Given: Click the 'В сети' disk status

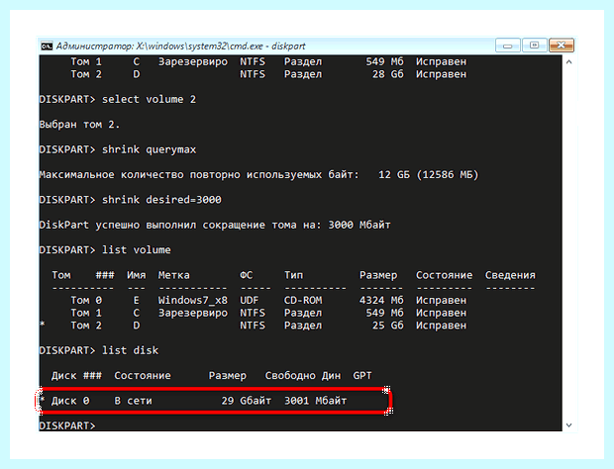Looking at the screenshot, I should [x=133, y=401].
